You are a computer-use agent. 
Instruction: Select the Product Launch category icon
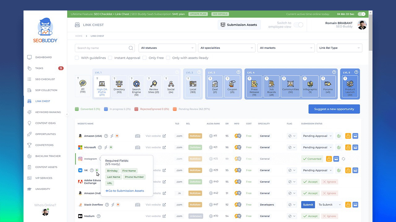[x=350, y=84]
